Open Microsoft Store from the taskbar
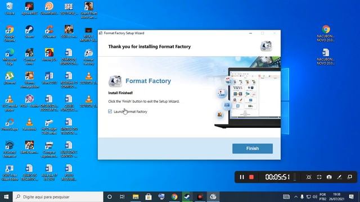Image resolution: width=360 pixels, height=202 pixels. click(x=148, y=197)
